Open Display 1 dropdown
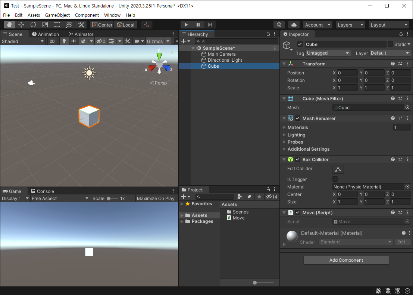Screen dimensions: 413x295 [x=15, y=199]
